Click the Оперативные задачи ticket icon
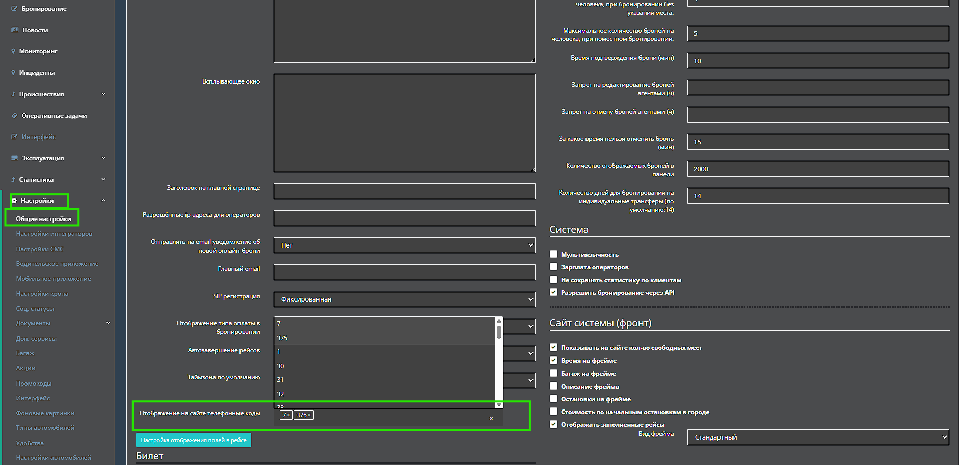The width and height of the screenshot is (959, 465). 15,116
